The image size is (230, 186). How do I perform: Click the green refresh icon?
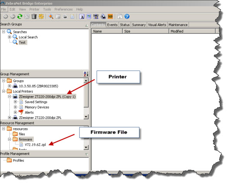point(20,16)
